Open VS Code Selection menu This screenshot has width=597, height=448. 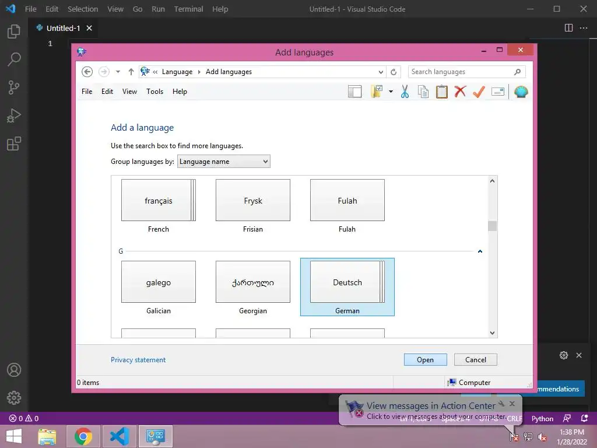click(x=83, y=9)
